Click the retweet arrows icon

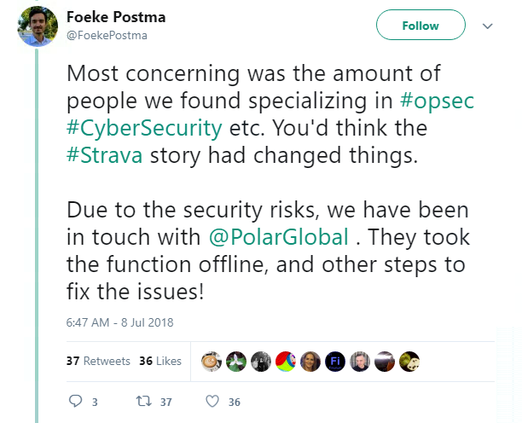click(144, 401)
